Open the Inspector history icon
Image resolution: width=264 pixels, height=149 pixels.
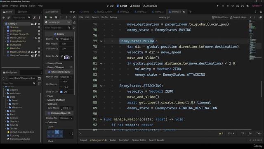[x=74, y=17]
